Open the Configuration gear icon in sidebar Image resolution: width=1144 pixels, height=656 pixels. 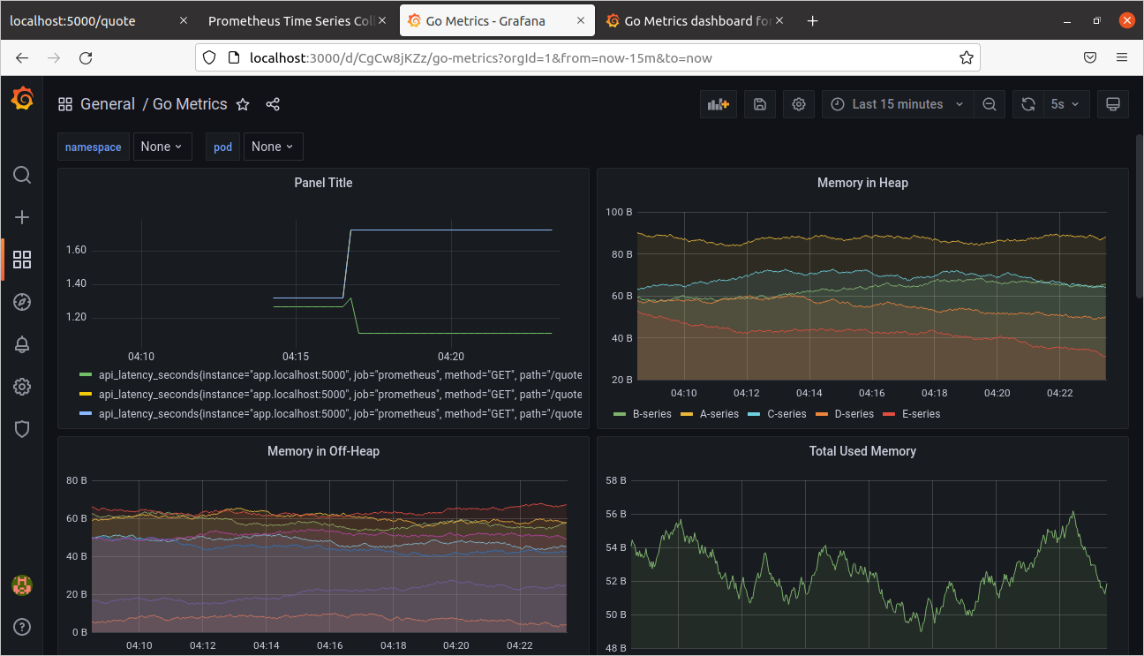coord(22,387)
